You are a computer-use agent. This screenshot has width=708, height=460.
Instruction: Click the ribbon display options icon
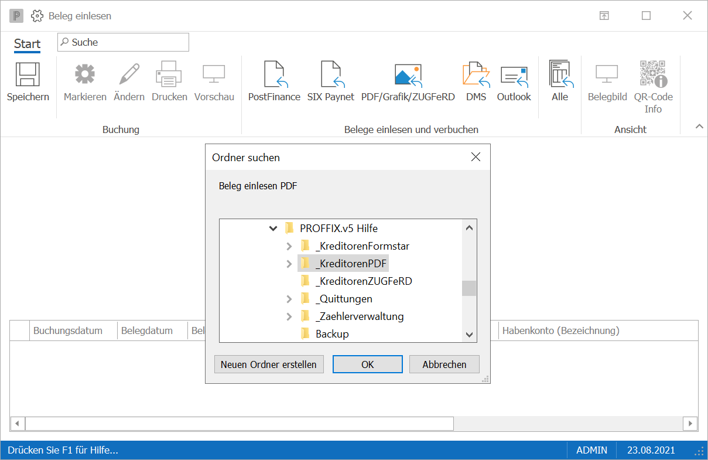(x=604, y=16)
